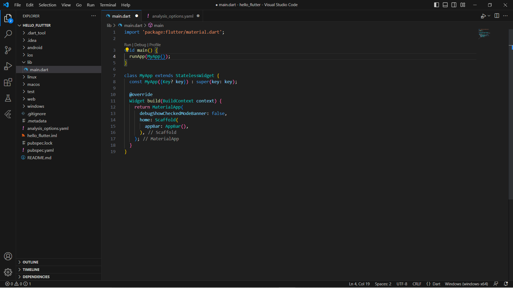Click the Profile code lens link

[x=155, y=45]
